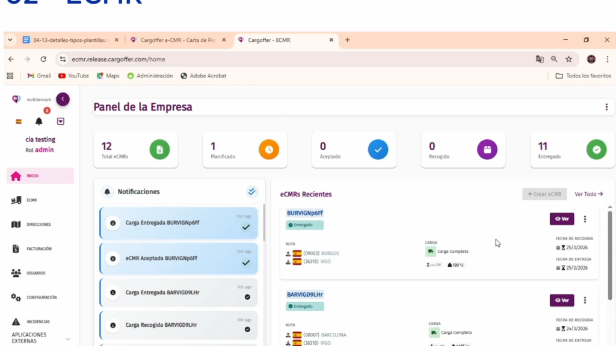Image resolution: width=616 pixels, height=346 pixels.
Task: Click the green Entregado check icon
Action: pos(596,150)
